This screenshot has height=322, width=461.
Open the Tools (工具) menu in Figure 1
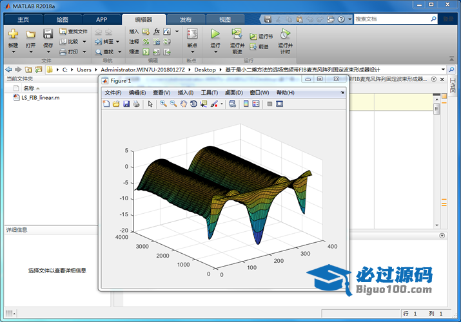(210, 93)
